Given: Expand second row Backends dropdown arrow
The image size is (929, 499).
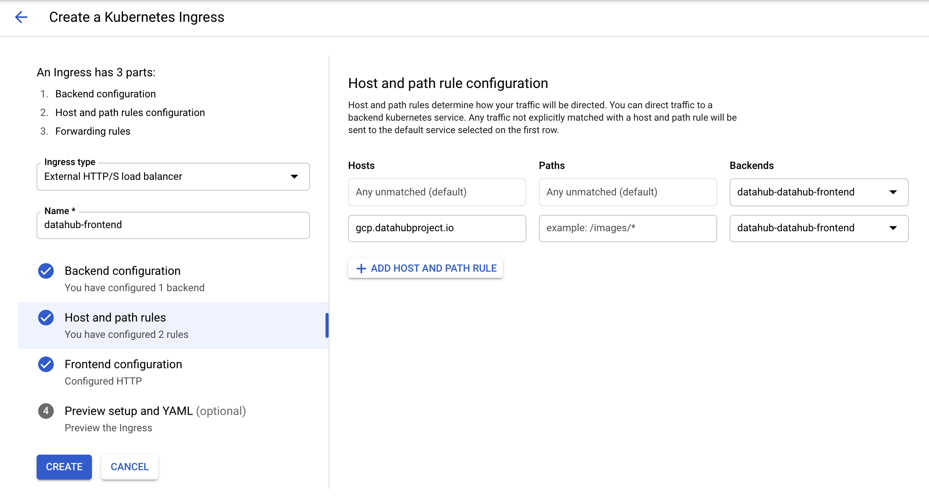Looking at the screenshot, I should click(893, 228).
